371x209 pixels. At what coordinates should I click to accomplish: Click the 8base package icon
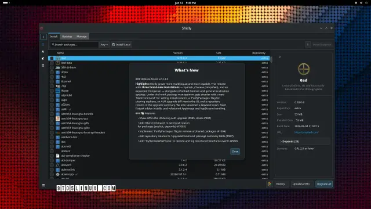pyautogui.click(x=58, y=91)
